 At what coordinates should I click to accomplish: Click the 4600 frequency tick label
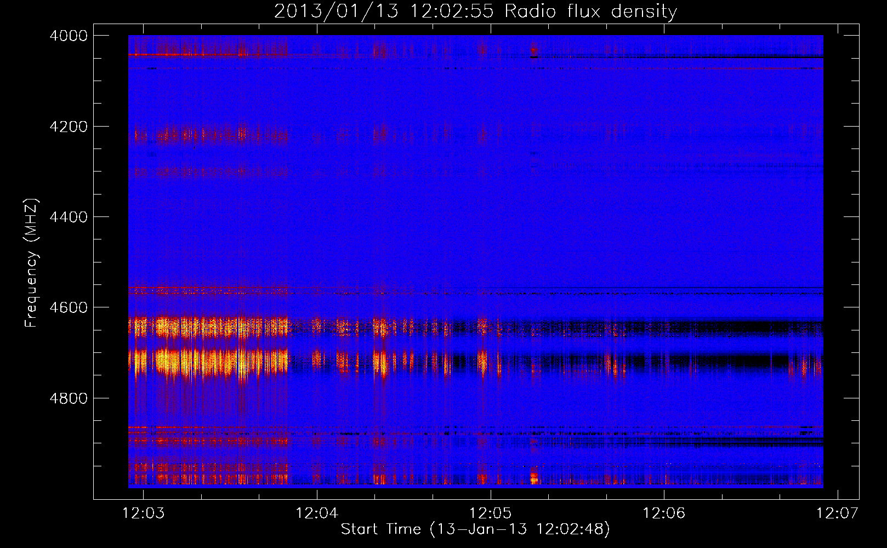coord(69,307)
